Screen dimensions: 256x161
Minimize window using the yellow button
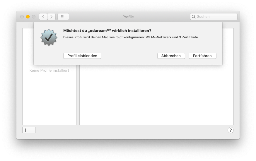(x=28, y=17)
